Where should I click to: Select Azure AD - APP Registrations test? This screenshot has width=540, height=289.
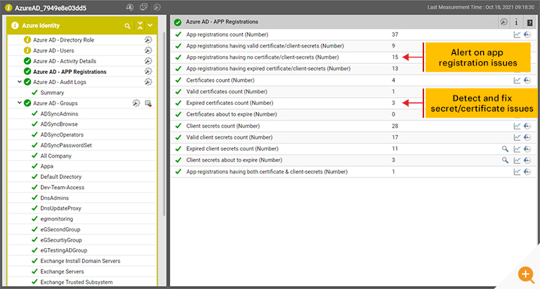(70, 72)
